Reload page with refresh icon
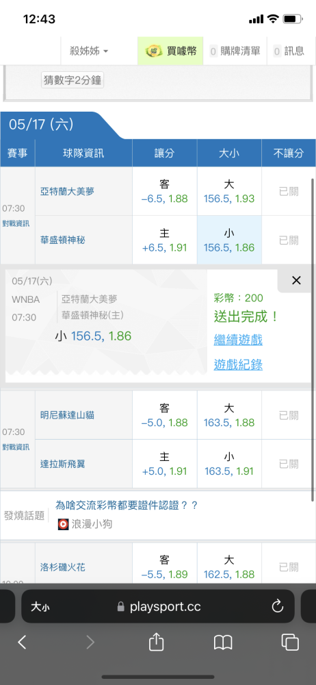316x685 pixels. pos(278,606)
